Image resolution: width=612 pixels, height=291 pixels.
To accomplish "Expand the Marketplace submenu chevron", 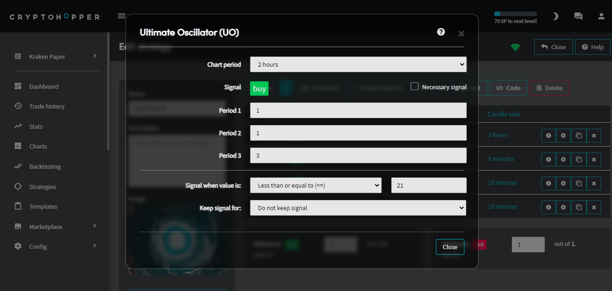I will click(x=95, y=226).
